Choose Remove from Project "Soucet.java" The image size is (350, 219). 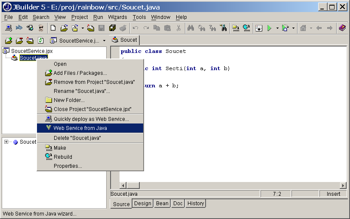[90, 82]
